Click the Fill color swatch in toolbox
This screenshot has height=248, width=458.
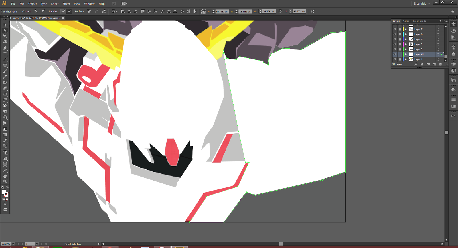click(x=3, y=192)
